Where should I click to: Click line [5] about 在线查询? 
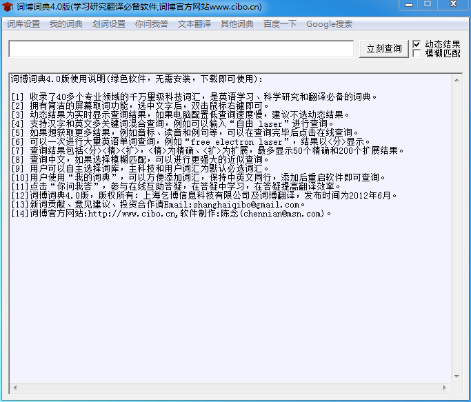click(185, 133)
